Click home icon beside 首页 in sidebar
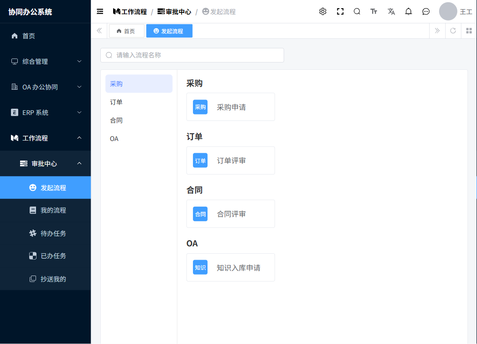This screenshot has width=477, height=344. click(x=15, y=36)
